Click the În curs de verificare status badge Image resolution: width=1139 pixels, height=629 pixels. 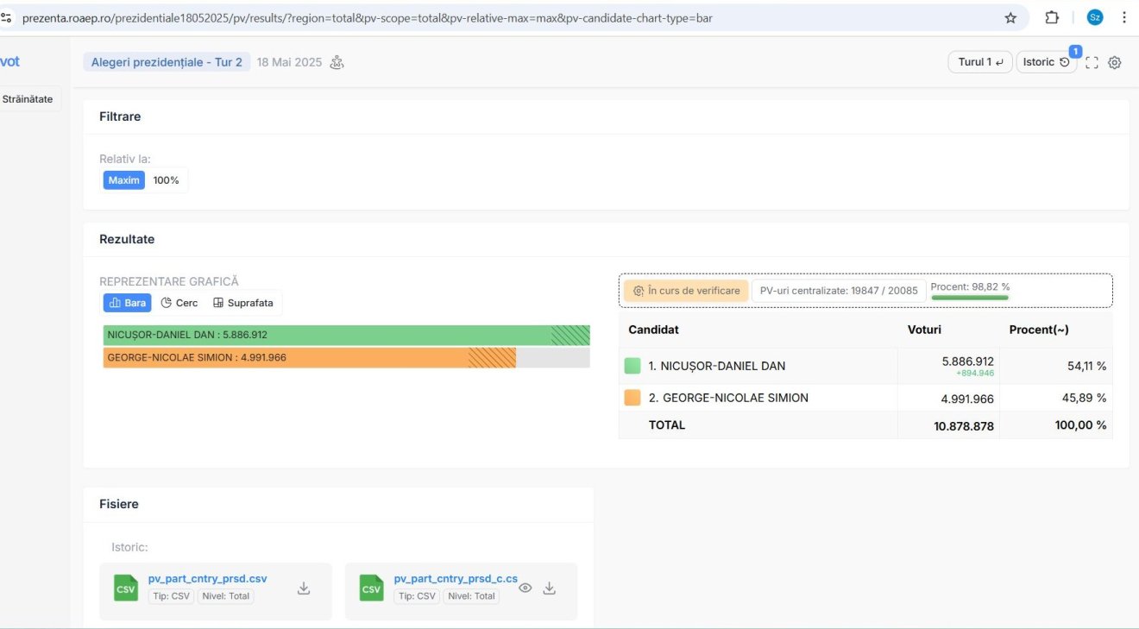click(x=686, y=291)
